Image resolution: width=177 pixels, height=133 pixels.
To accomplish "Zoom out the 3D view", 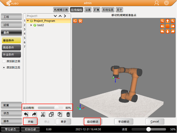I will tap(162, 21).
